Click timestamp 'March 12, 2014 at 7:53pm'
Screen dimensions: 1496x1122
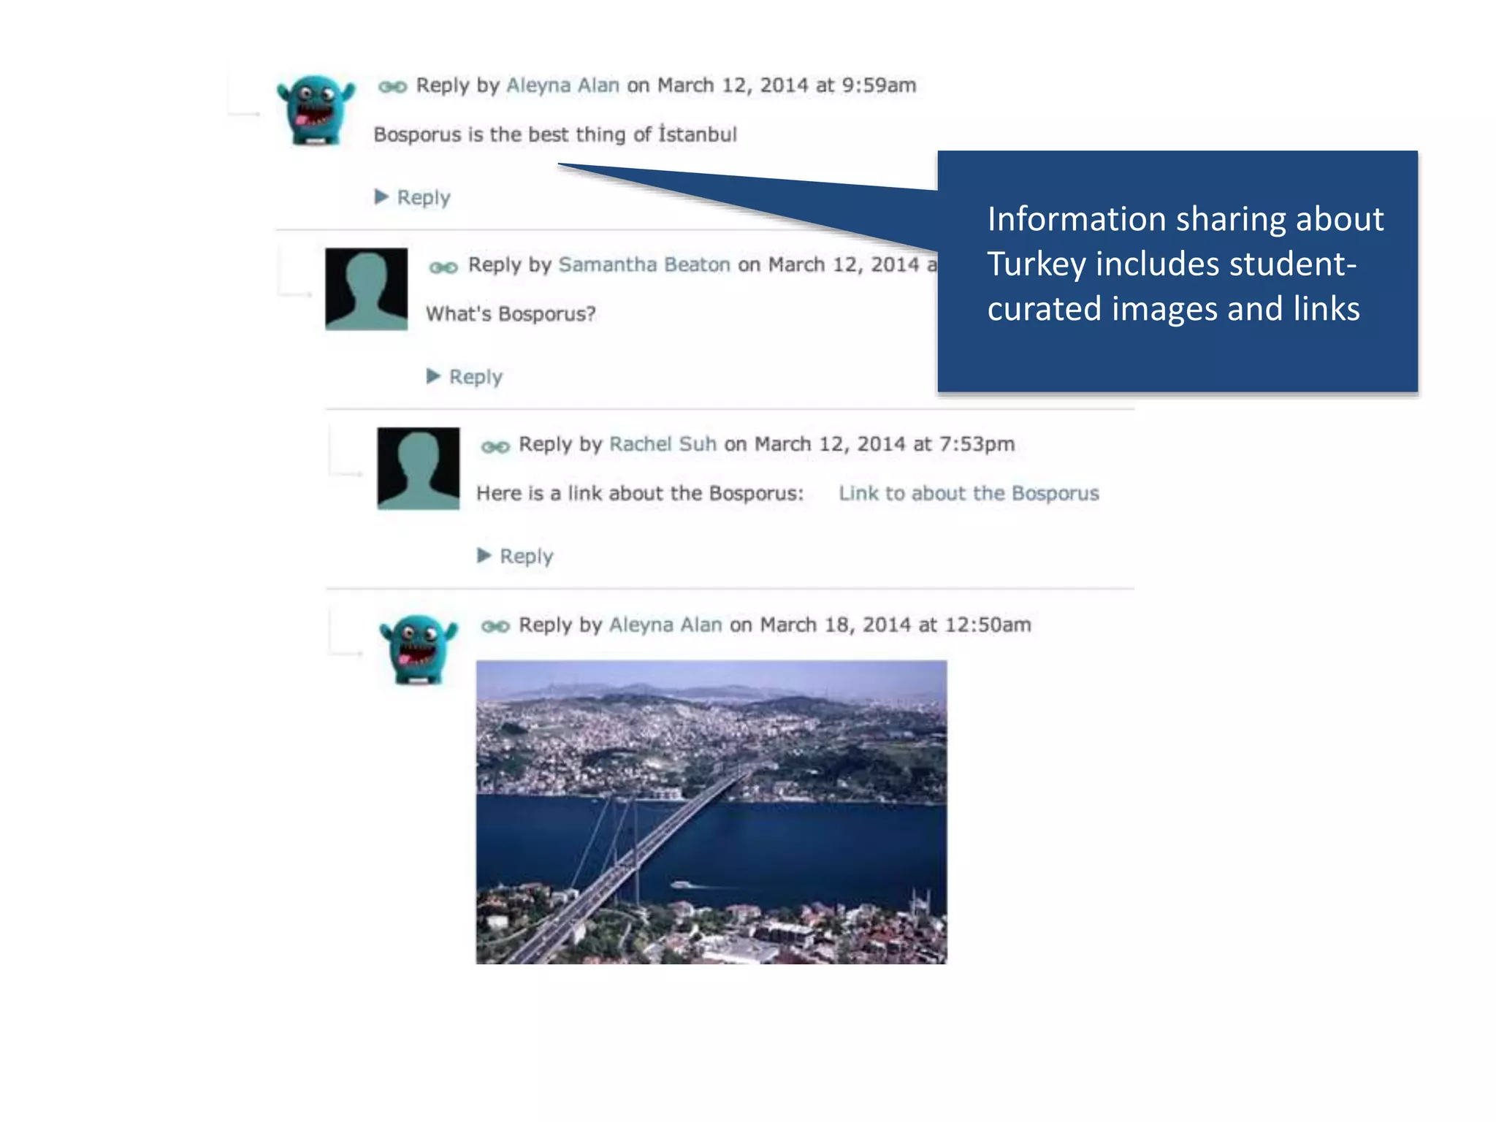point(885,444)
